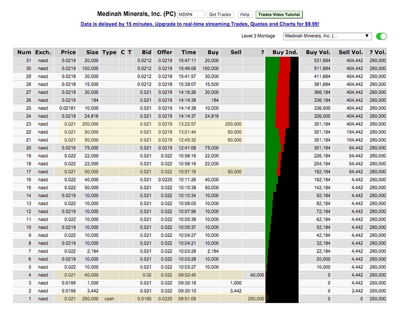Sort by the Price column header
401x311 pixels.
click(x=68, y=52)
